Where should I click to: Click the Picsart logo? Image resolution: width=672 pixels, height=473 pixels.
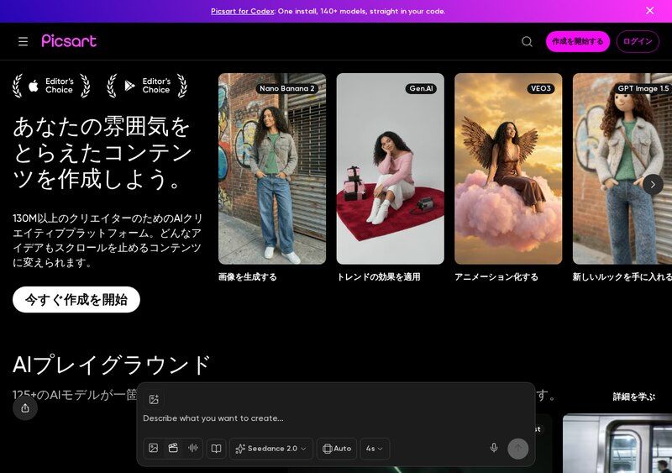(x=69, y=41)
